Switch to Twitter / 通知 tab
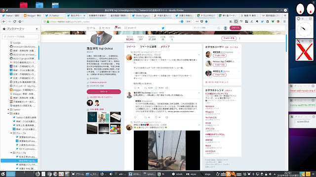The image size is (316, 177). 11,15
